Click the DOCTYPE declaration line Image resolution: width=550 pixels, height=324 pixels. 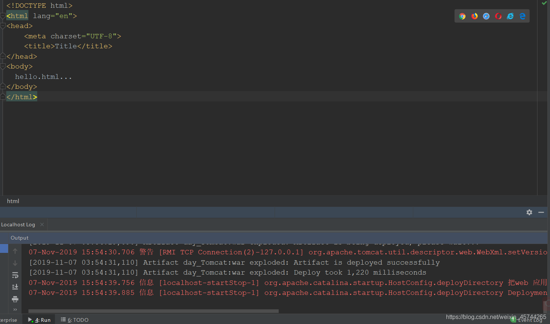[x=39, y=6]
